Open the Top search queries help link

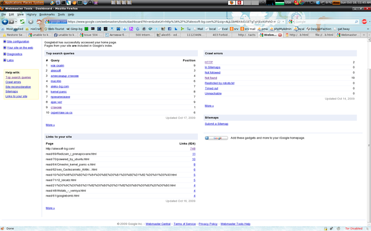tap(18, 78)
